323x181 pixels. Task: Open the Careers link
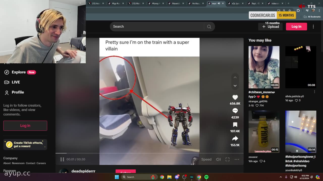point(41,163)
